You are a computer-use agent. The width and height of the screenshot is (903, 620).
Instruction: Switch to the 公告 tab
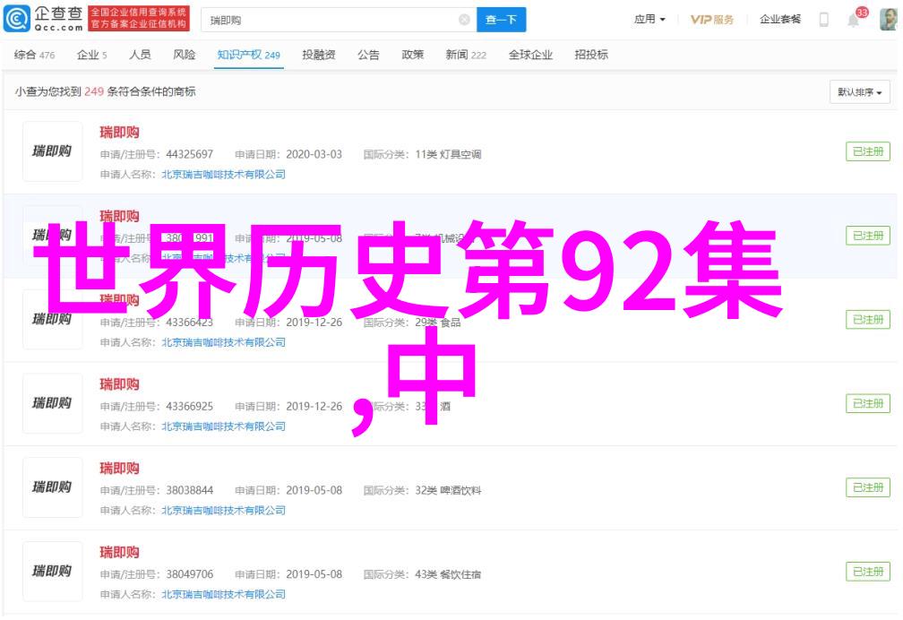click(x=368, y=55)
